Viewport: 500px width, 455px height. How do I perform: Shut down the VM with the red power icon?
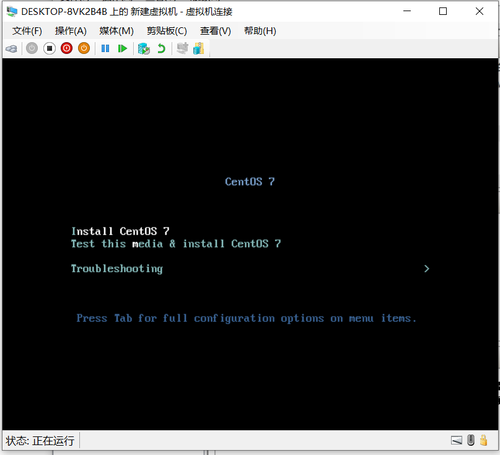point(67,48)
